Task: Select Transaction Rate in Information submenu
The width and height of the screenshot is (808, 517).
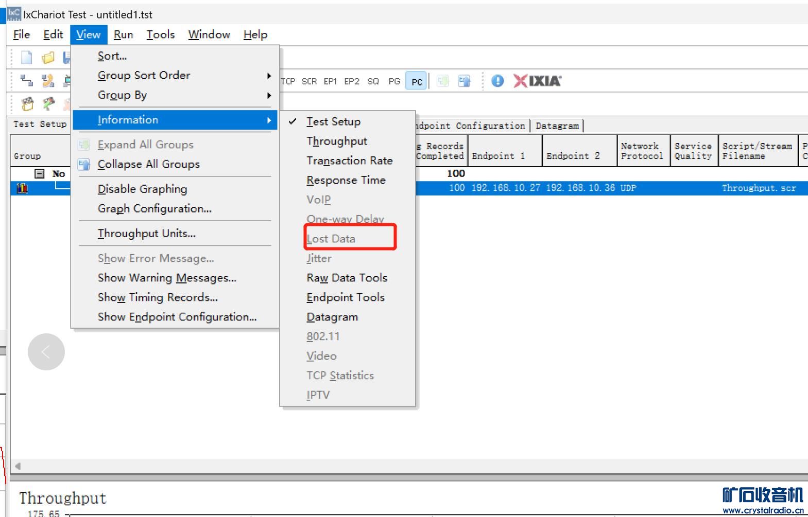Action: [348, 161]
